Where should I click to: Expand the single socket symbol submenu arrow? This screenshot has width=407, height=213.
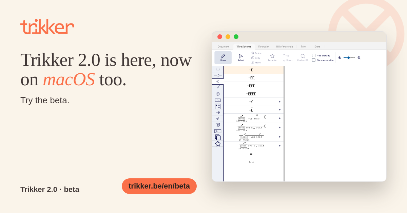click(x=280, y=102)
